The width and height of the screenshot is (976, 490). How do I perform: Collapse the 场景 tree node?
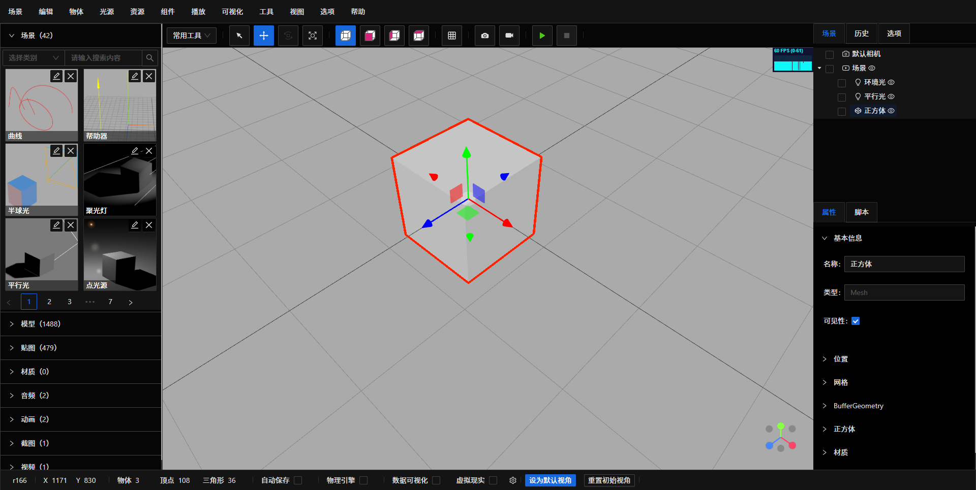pyautogui.click(x=819, y=68)
